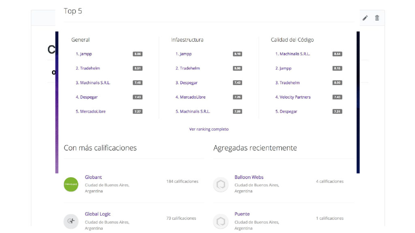Click the 1 calificaciones text
This screenshot has width=415, height=233.
pyautogui.click(x=329, y=218)
